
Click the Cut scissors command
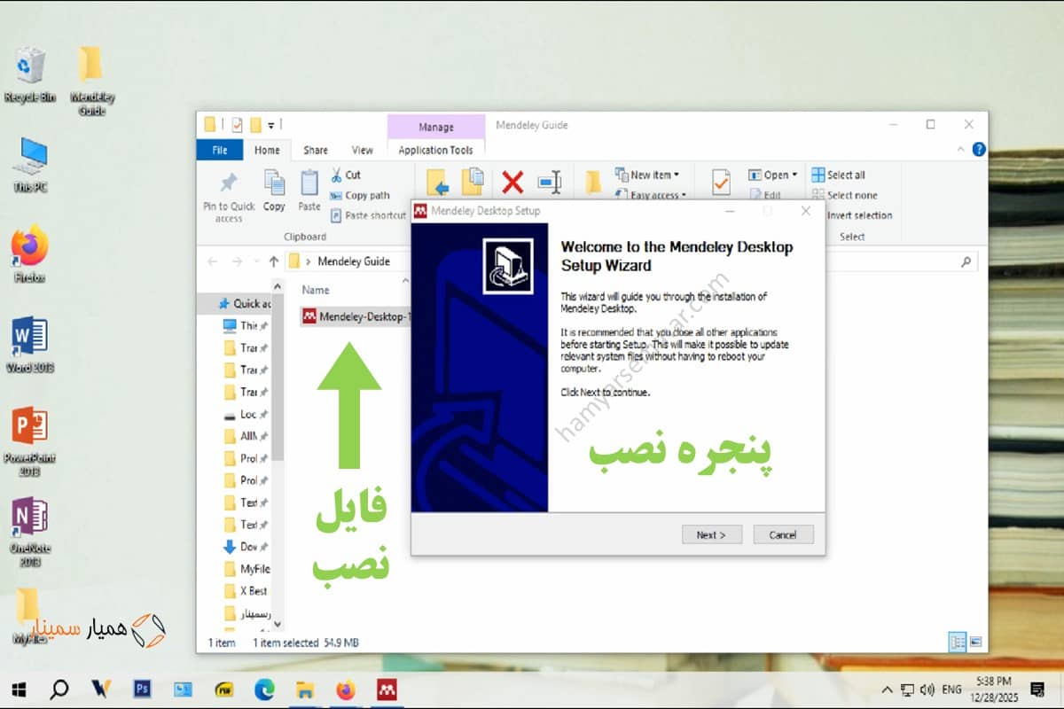click(346, 175)
